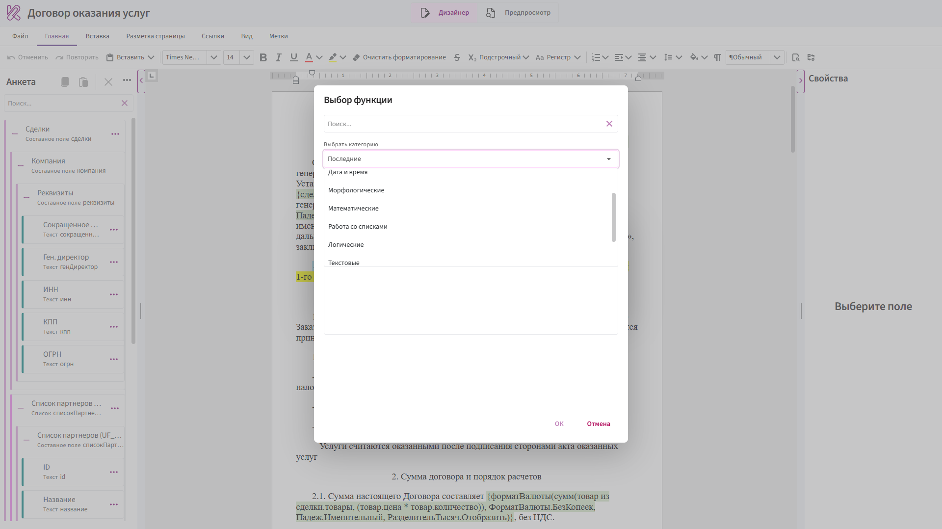
Task: Open the Вставка tab
Action: 97,36
